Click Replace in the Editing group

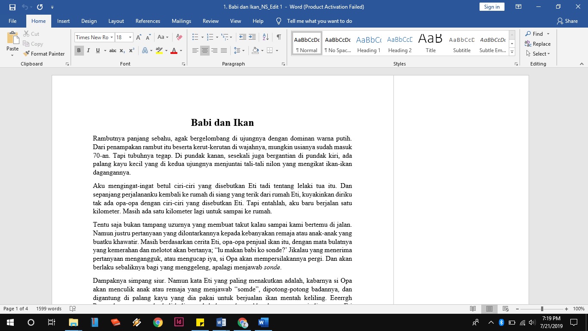pos(538,44)
